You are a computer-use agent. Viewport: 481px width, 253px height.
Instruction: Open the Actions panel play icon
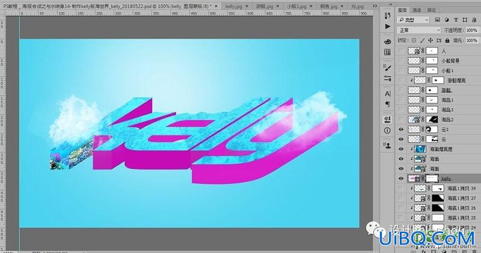click(388, 26)
